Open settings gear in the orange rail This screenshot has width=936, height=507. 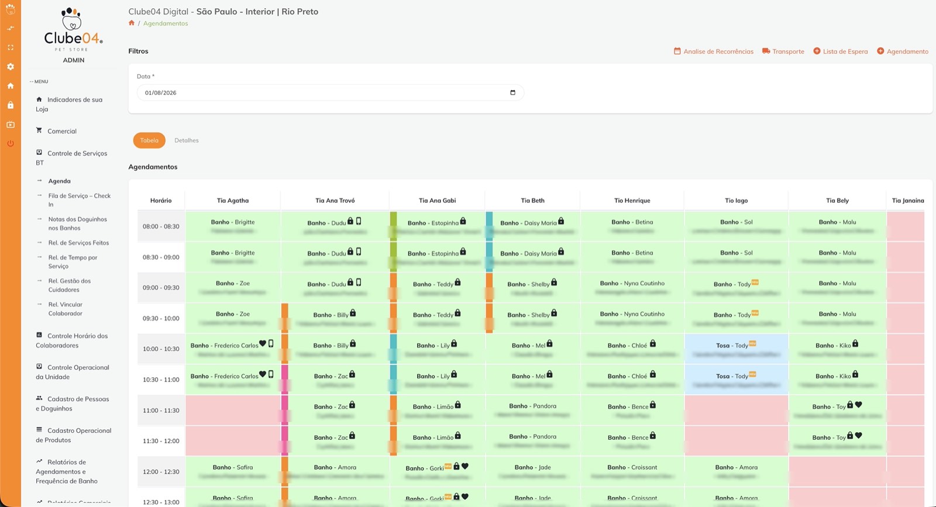click(x=11, y=67)
